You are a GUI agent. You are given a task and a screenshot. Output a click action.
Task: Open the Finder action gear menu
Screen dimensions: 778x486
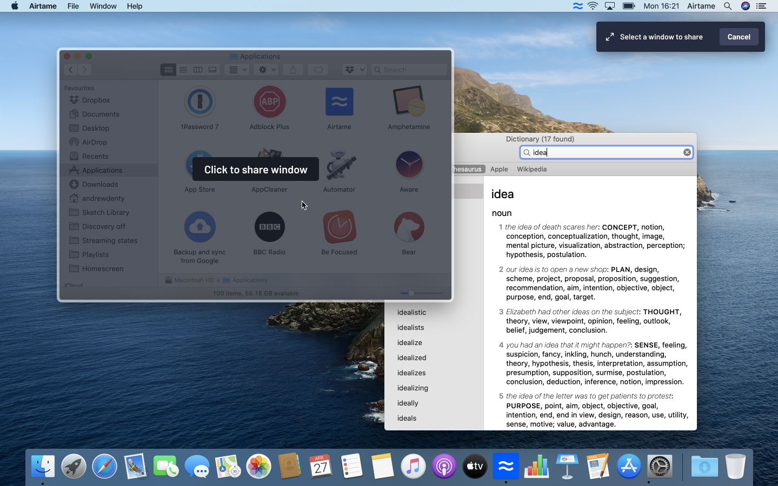click(x=267, y=70)
